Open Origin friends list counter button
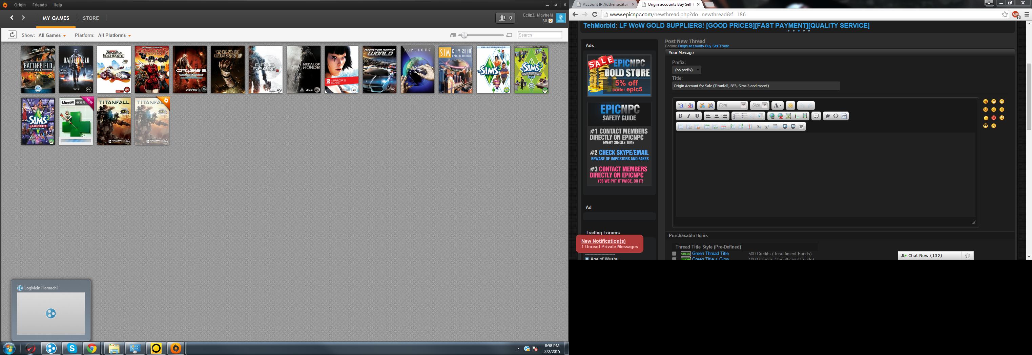This screenshot has width=1032, height=355. [x=505, y=18]
